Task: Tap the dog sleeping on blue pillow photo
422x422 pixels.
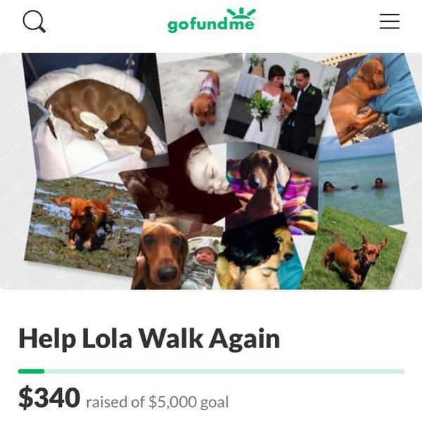Action: tap(374, 98)
